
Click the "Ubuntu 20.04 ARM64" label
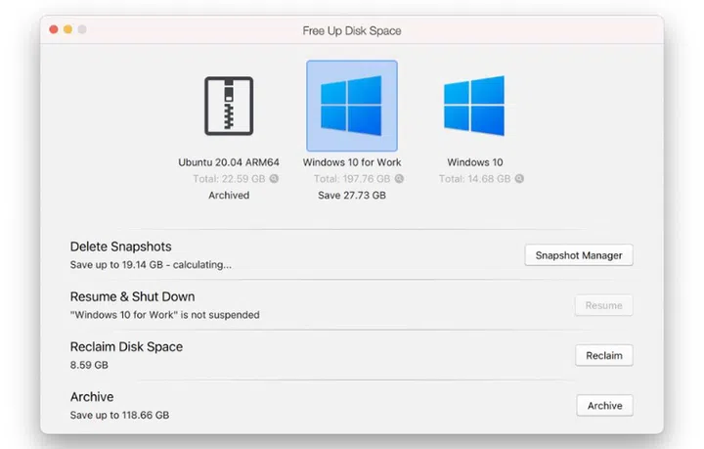229,162
